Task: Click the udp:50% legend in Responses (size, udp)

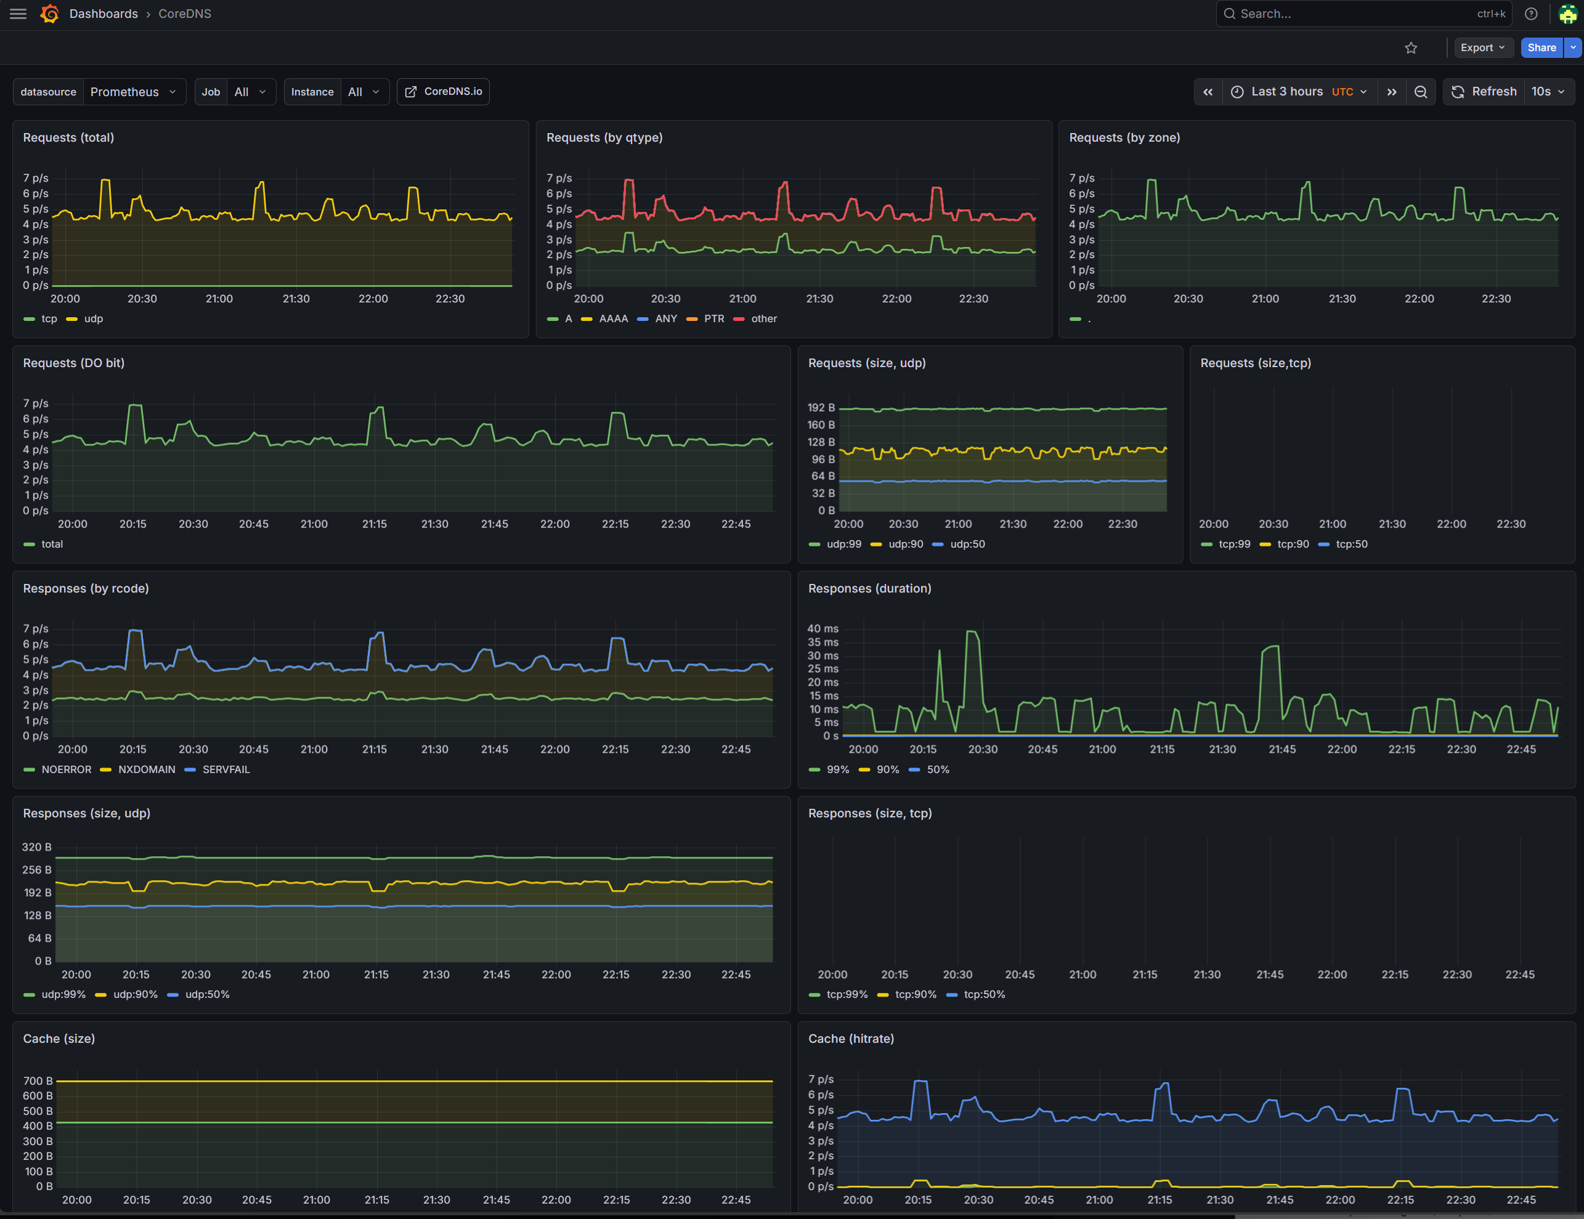Action: click(208, 995)
